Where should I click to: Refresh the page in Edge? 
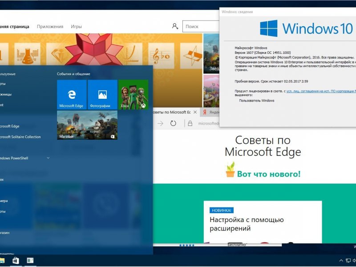click(173, 123)
